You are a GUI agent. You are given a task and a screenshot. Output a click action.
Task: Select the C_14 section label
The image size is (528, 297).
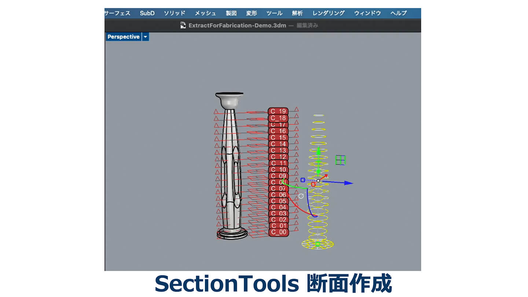(x=278, y=144)
